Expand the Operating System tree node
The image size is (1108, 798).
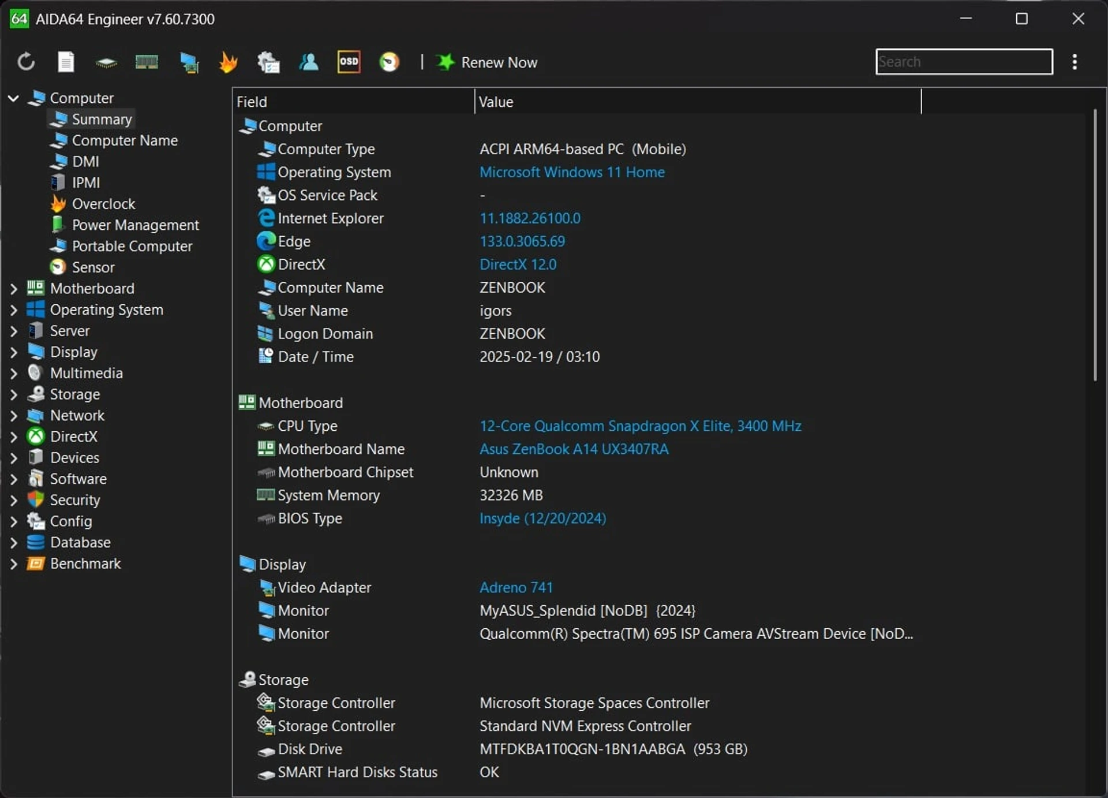click(13, 310)
